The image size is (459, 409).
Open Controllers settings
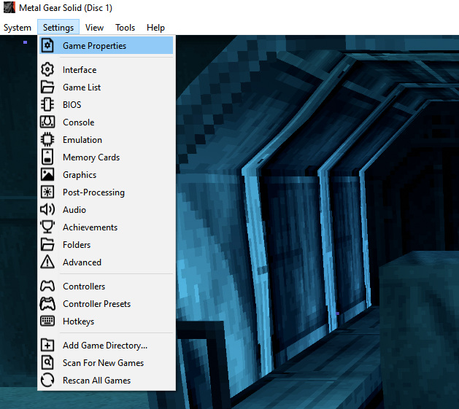107,286
